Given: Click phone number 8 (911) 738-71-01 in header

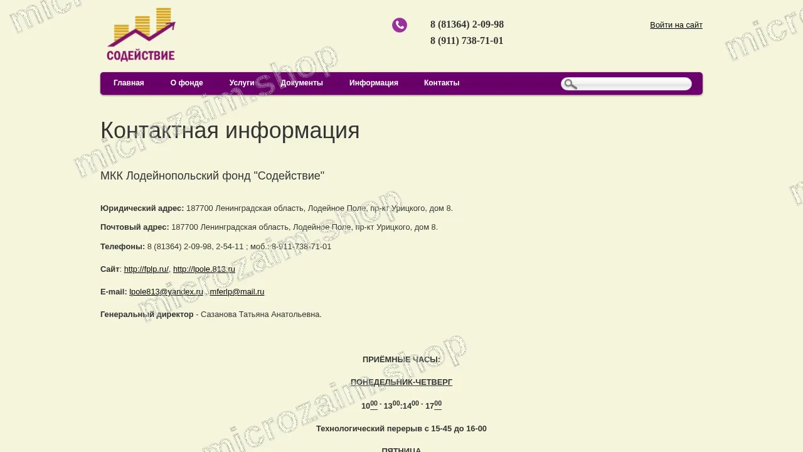Looking at the screenshot, I should tap(467, 41).
